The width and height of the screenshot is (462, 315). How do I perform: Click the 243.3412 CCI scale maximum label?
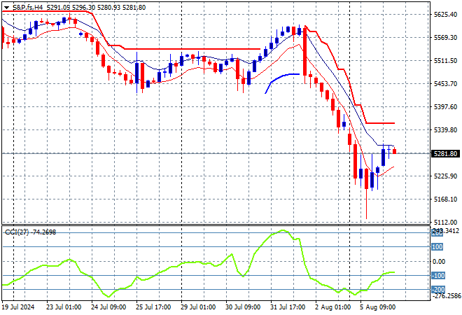point(445,230)
